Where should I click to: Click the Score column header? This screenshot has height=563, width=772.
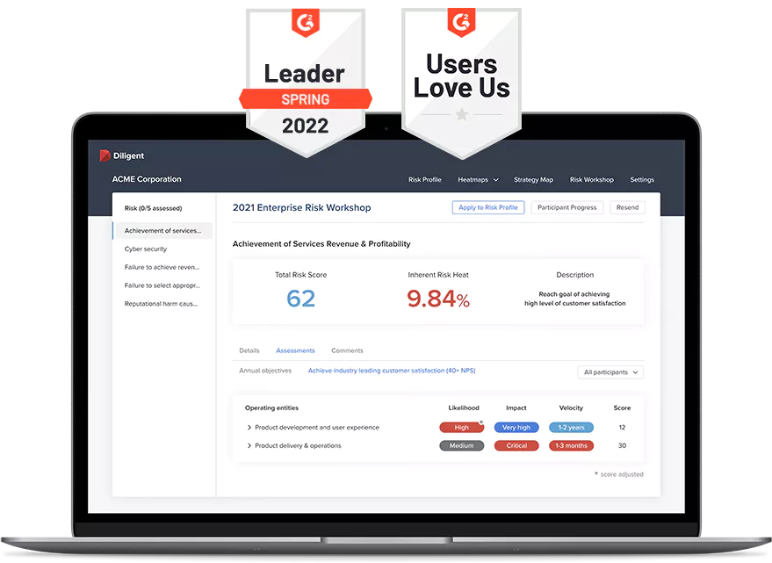pos(622,408)
